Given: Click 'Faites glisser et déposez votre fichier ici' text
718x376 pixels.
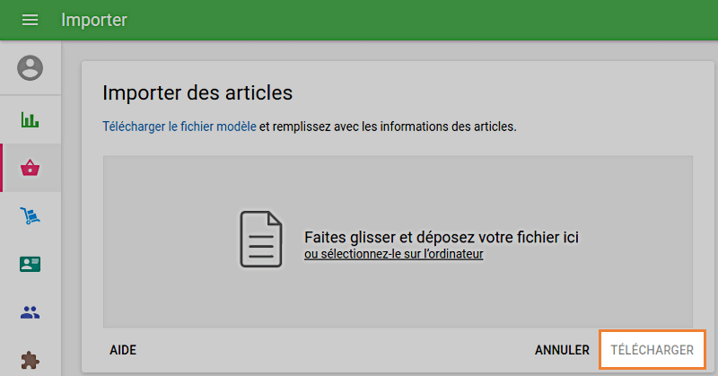Looking at the screenshot, I should (442, 237).
